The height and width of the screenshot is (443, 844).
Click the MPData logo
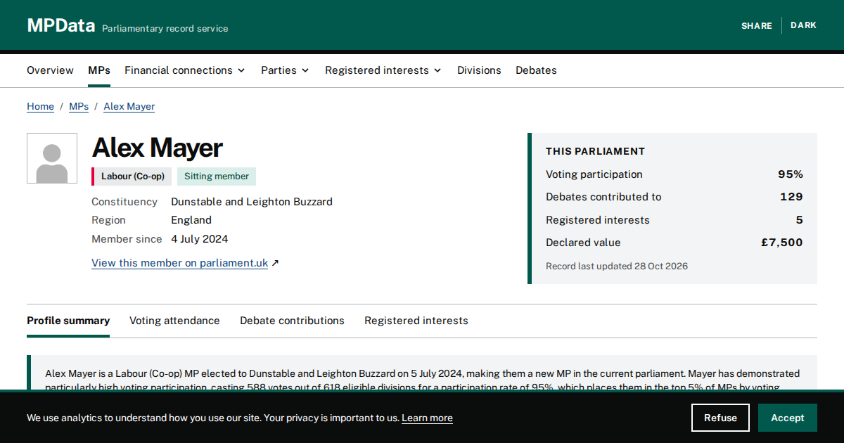pyautogui.click(x=61, y=26)
